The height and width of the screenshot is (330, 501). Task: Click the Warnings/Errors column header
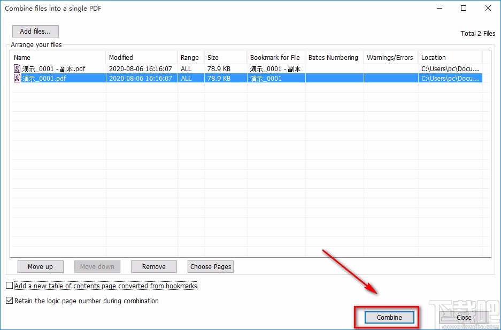[x=390, y=57]
